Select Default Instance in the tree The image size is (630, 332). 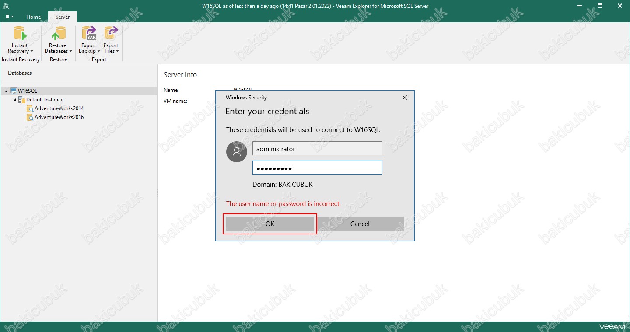[45, 100]
